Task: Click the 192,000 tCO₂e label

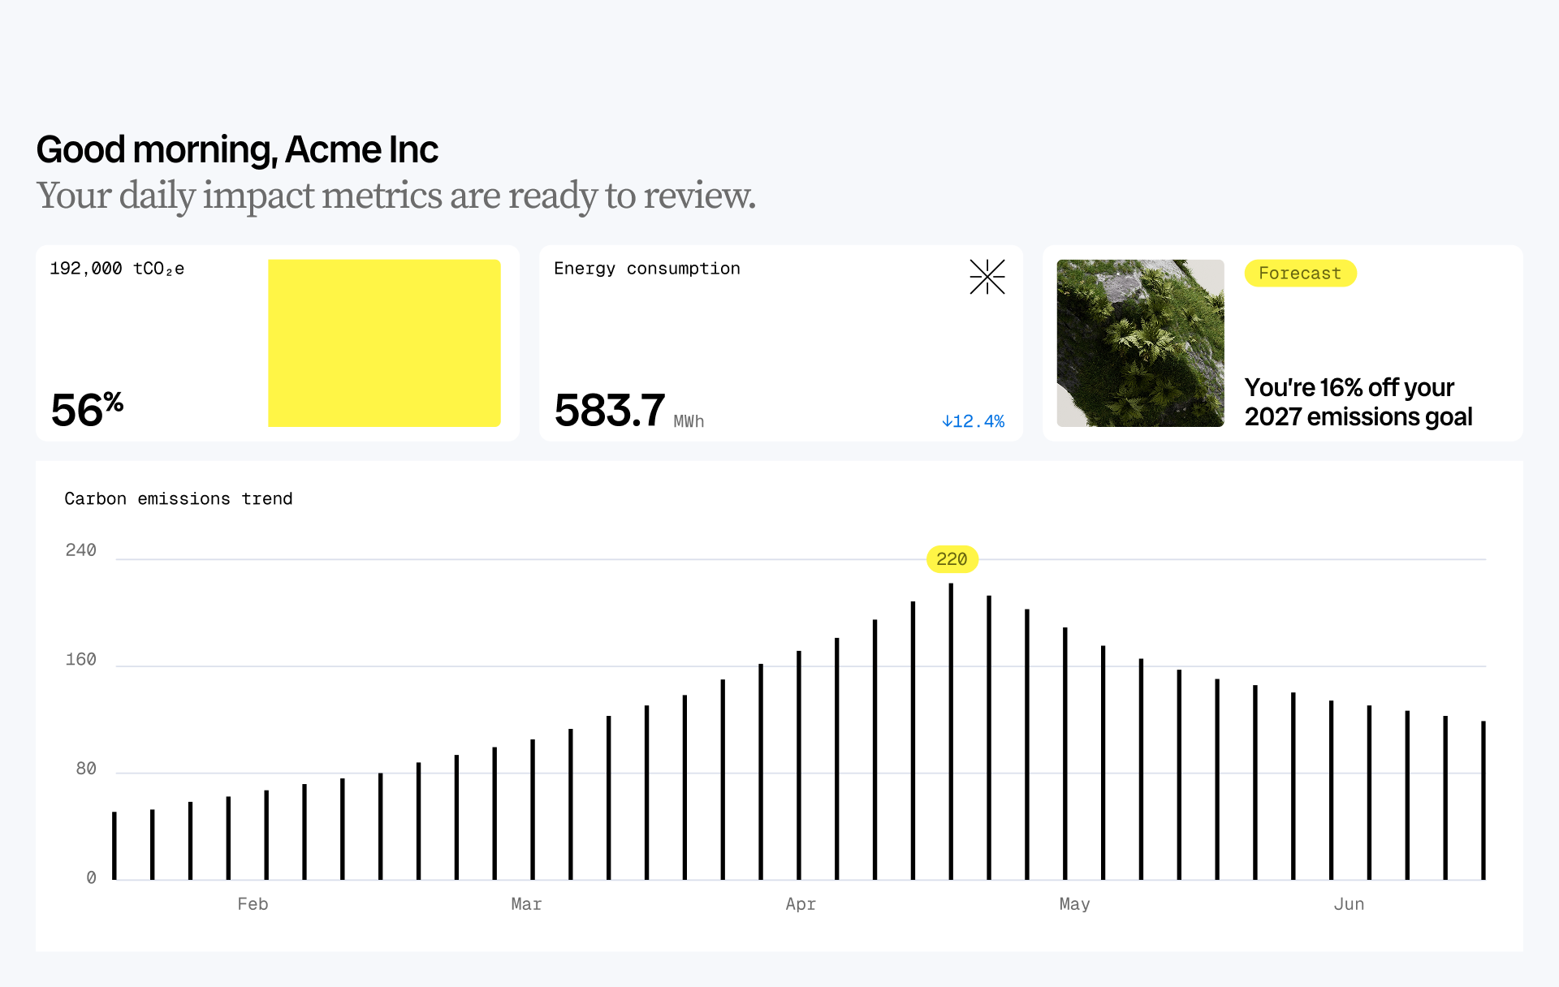Action: tap(117, 269)
